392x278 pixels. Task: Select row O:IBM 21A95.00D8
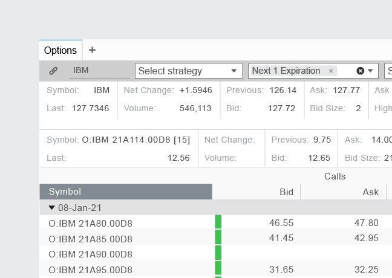(90, 270)
